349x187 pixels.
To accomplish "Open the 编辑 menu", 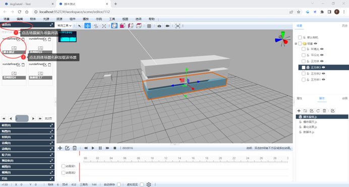I will pos(20,19).
